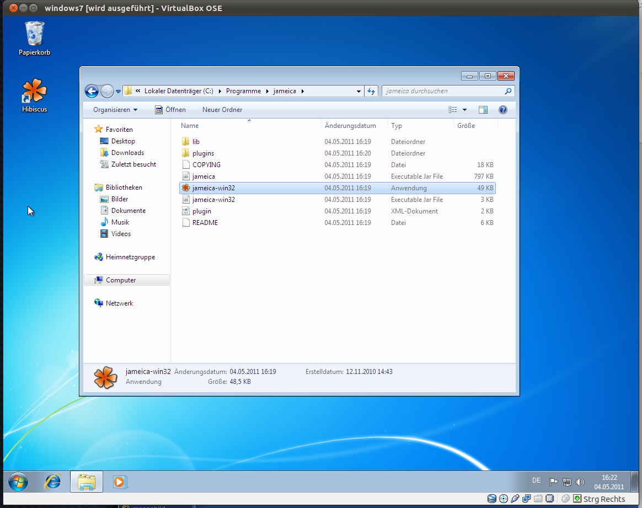Select the README file icon
642x508 pixels.
186,223
